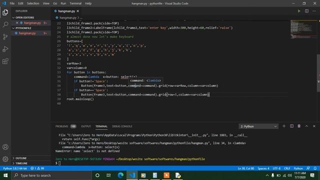
Task: Open the editor More Actions menu
Action: [x=314, y=11]
